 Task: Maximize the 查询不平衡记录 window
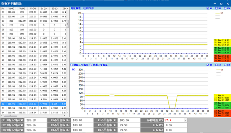pos(221,4)
